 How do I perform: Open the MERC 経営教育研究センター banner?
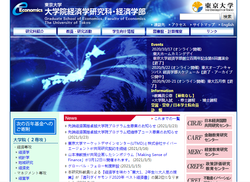(209, 152)
